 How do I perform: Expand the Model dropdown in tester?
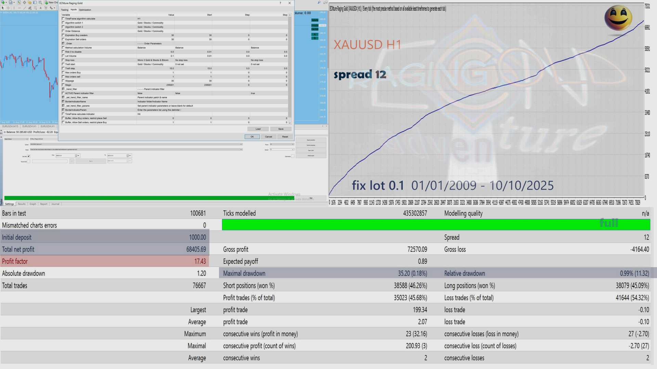coord(241,149)
